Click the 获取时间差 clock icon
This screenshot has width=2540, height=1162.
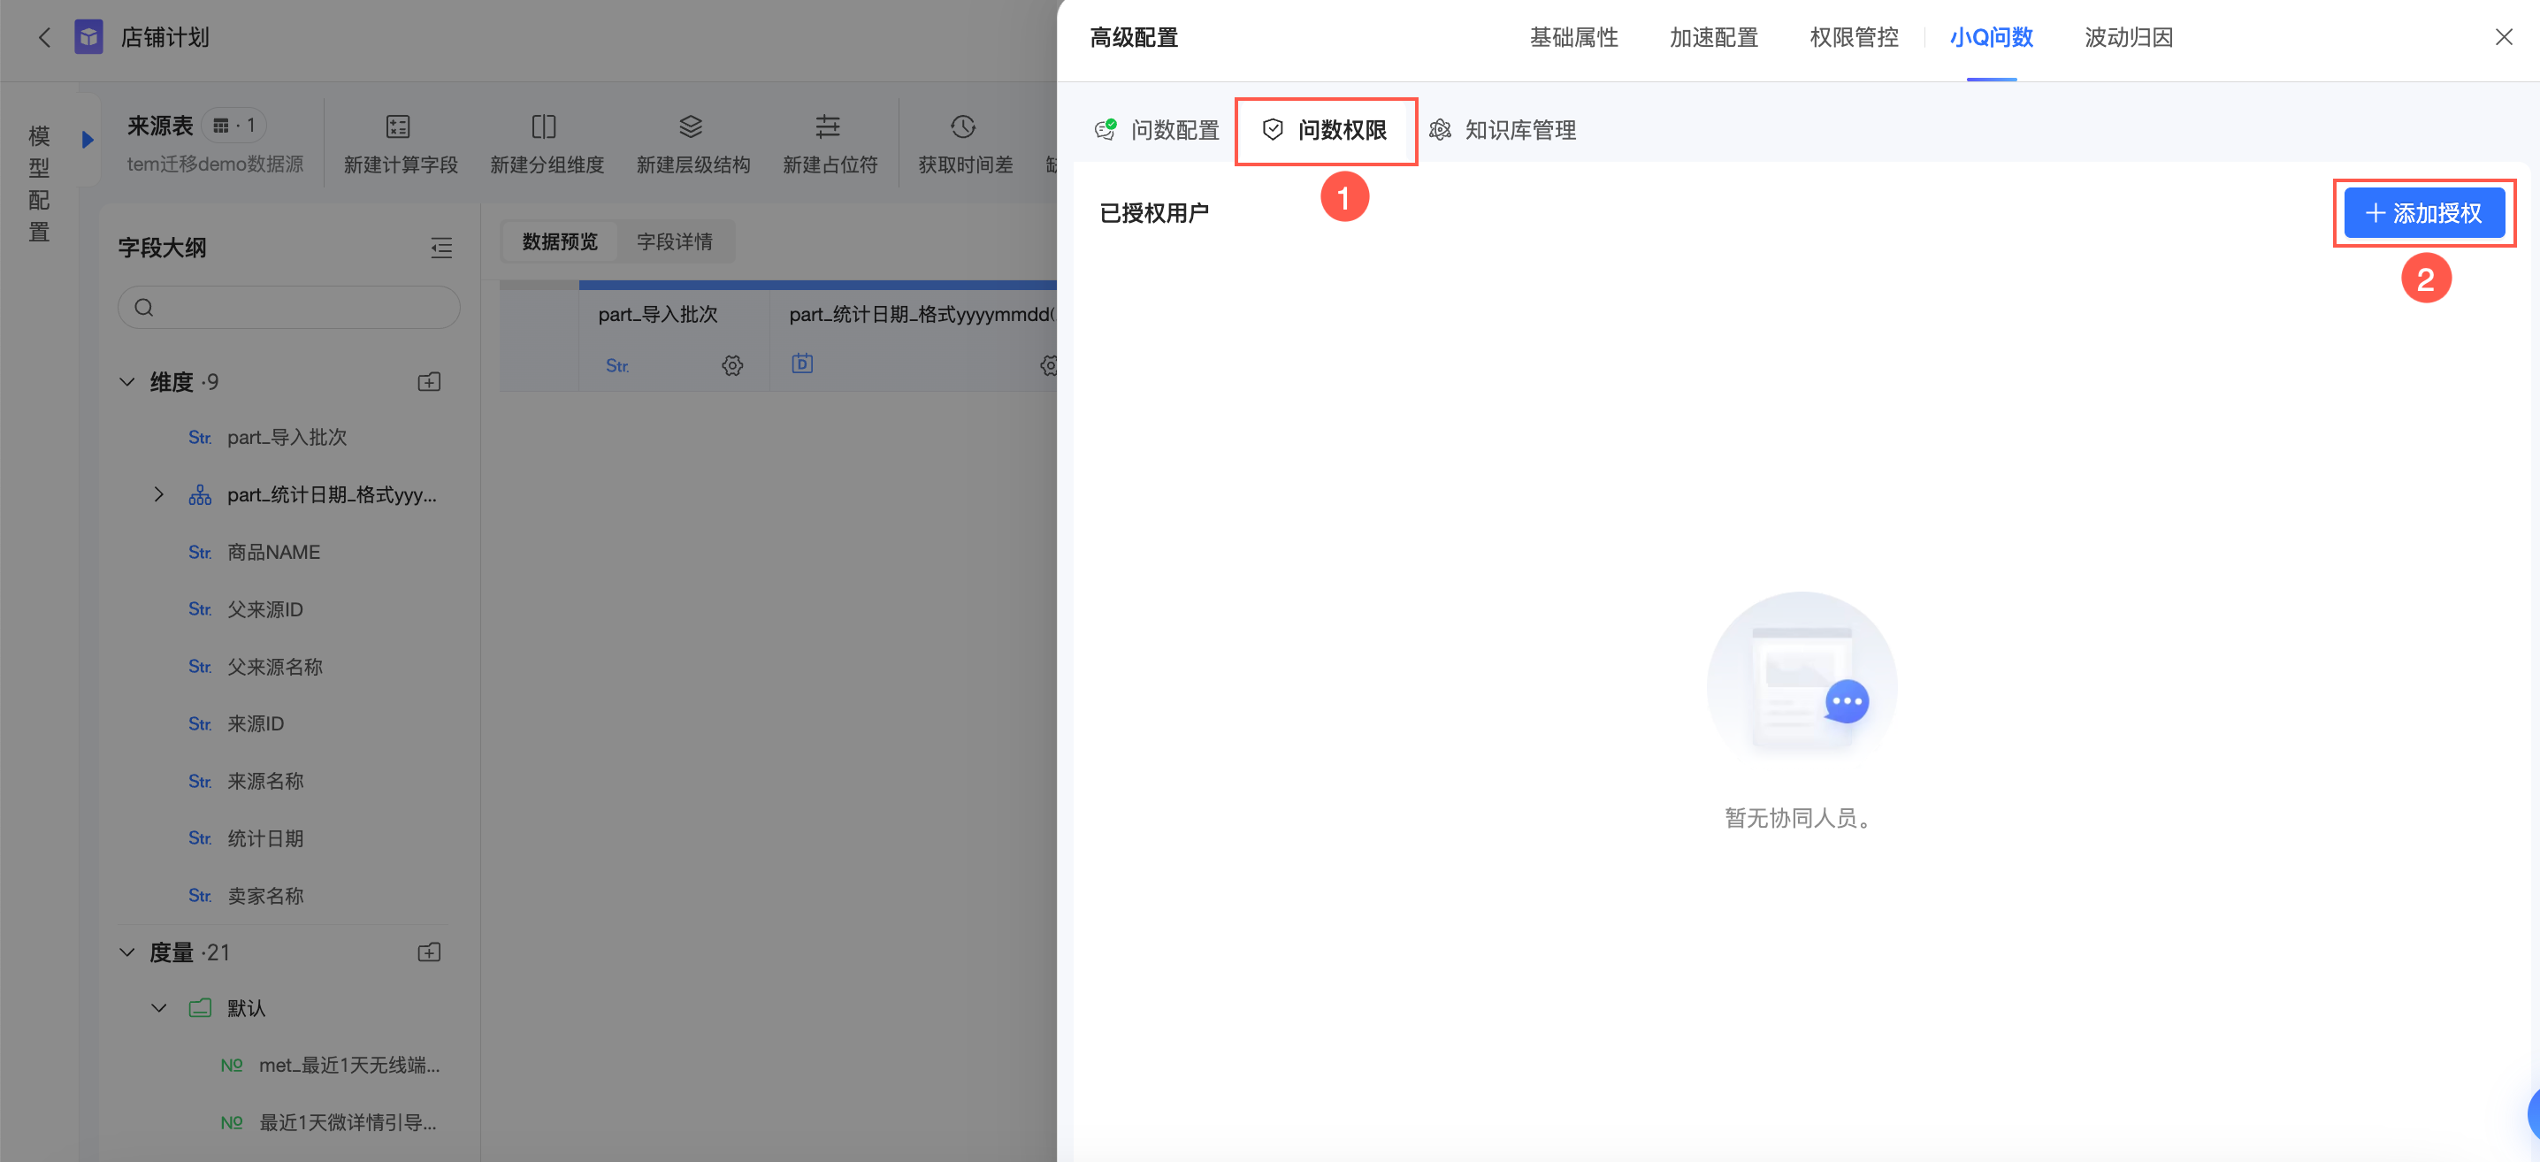963,127
